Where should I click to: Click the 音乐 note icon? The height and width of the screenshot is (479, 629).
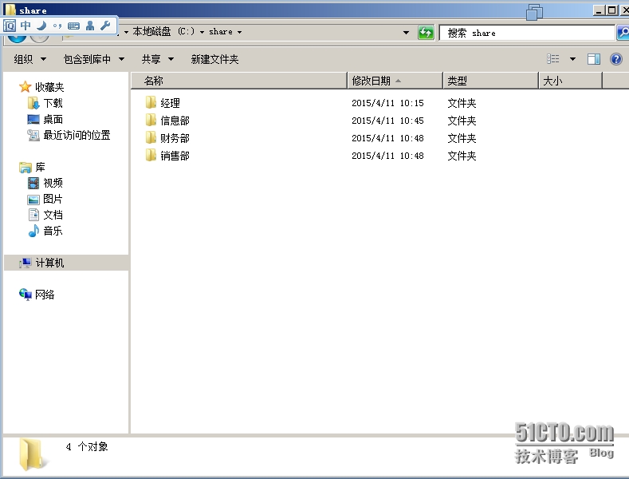click(33, 231)
